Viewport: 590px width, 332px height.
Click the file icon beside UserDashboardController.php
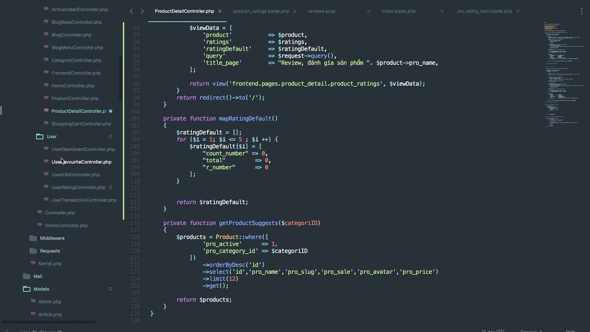coord(47,149)
